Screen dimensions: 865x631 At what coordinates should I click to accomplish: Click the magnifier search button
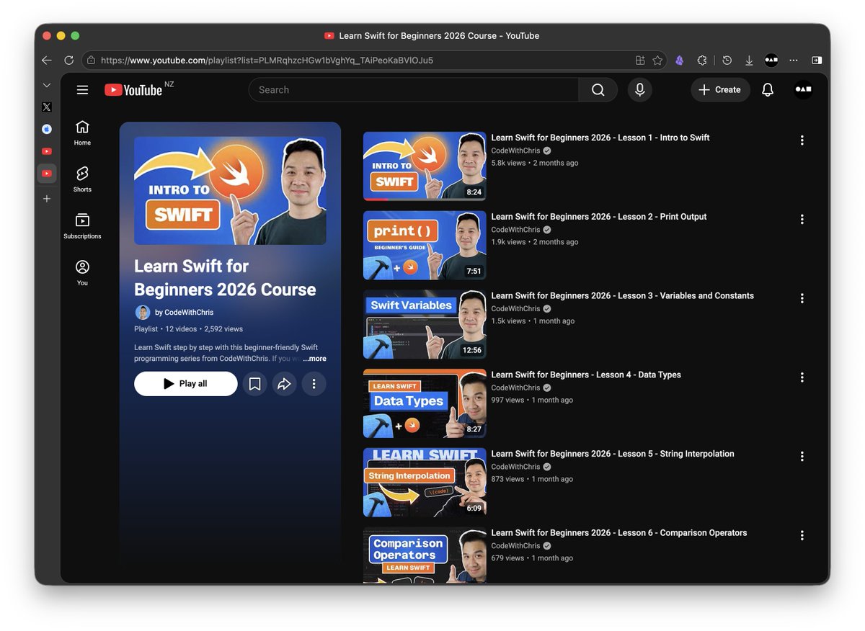click(x=598, y=90)
